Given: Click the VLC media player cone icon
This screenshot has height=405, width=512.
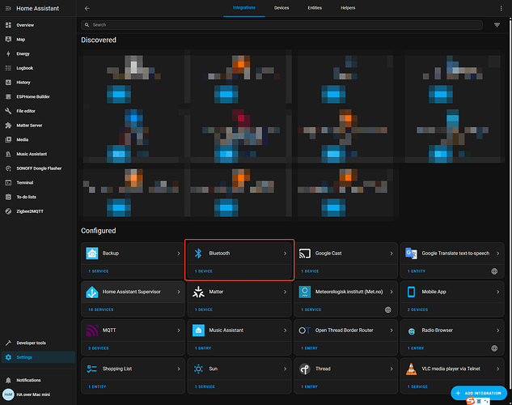Looking at the screenshot, I should click(411, 369).
